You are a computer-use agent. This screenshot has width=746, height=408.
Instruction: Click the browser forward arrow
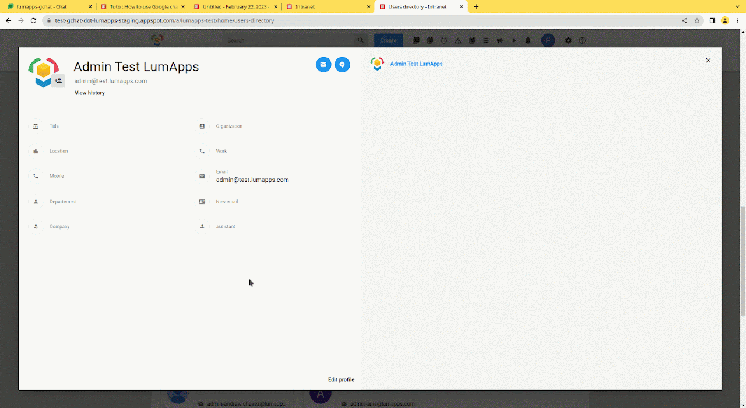tap(21, 20)
